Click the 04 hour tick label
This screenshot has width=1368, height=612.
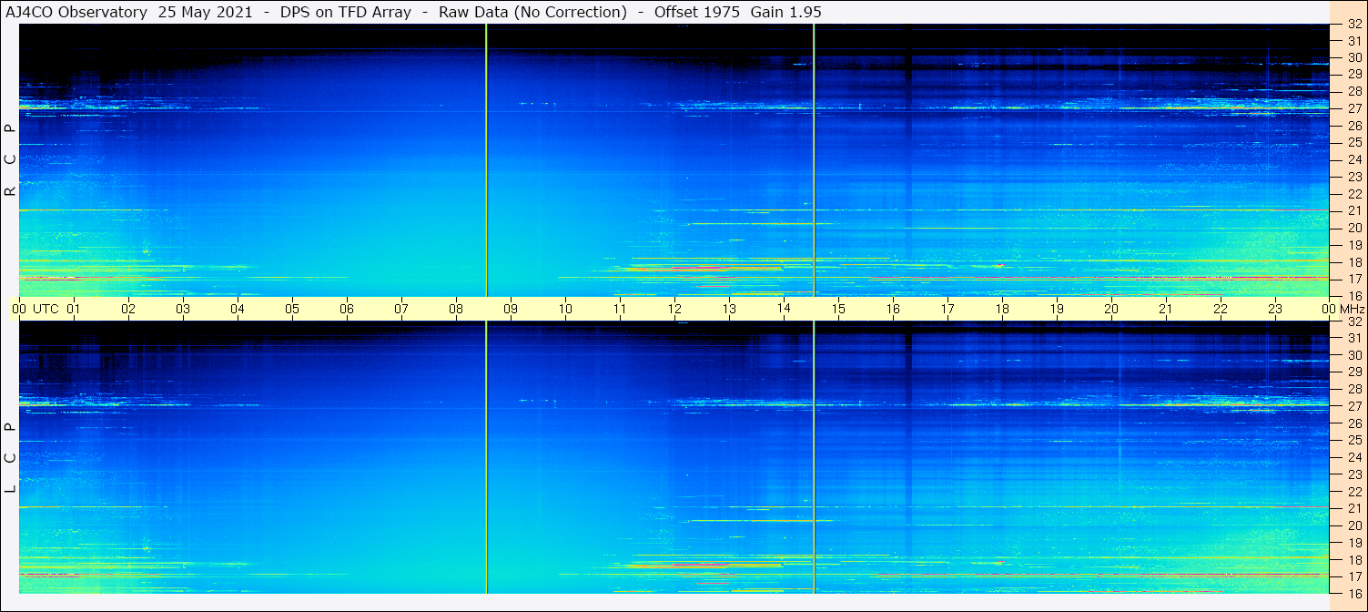pos(238,309)
